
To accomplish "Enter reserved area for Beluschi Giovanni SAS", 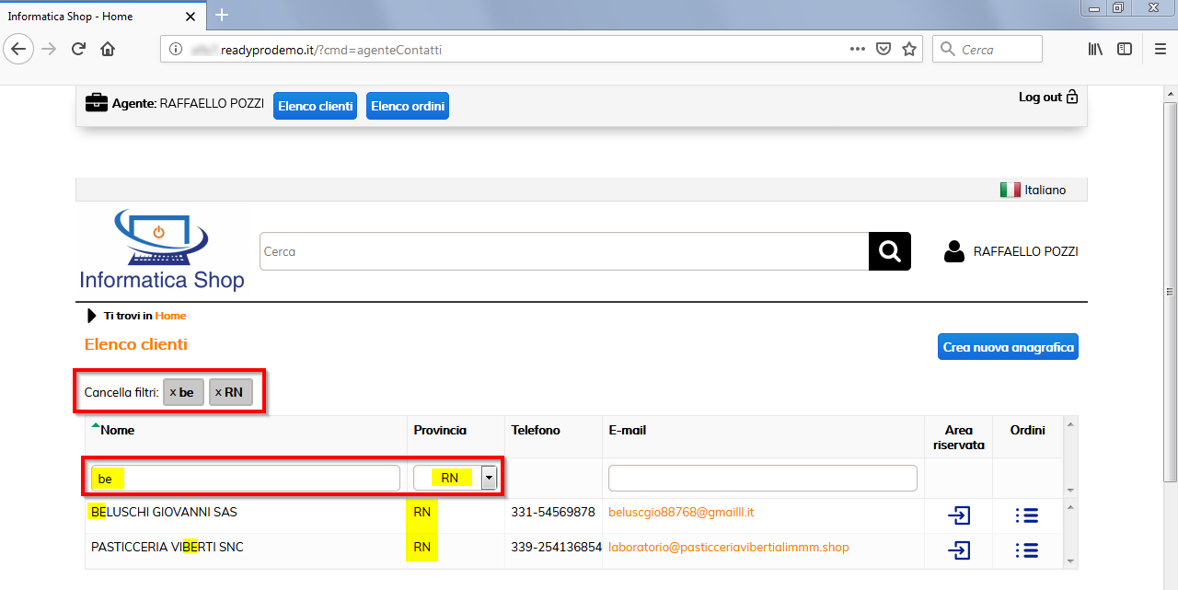I will (x=959, y=515).
